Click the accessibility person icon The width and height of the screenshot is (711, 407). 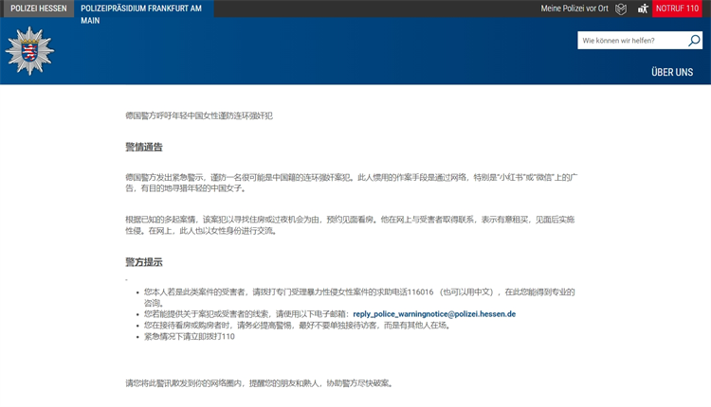click(x=643, y=9)
